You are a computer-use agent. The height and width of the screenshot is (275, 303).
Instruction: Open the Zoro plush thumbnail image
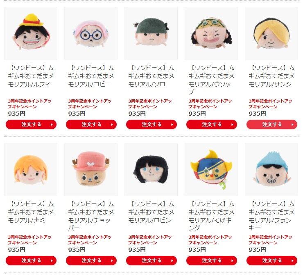pos(151,34)
